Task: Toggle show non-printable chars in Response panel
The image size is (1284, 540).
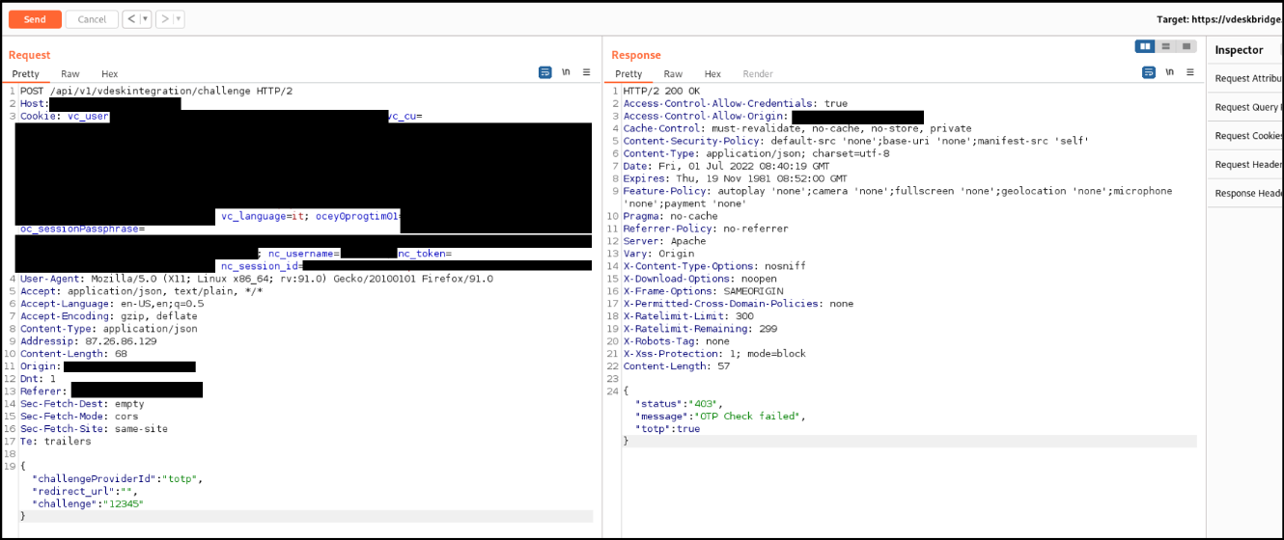Action: click(x=1169, y=72)
